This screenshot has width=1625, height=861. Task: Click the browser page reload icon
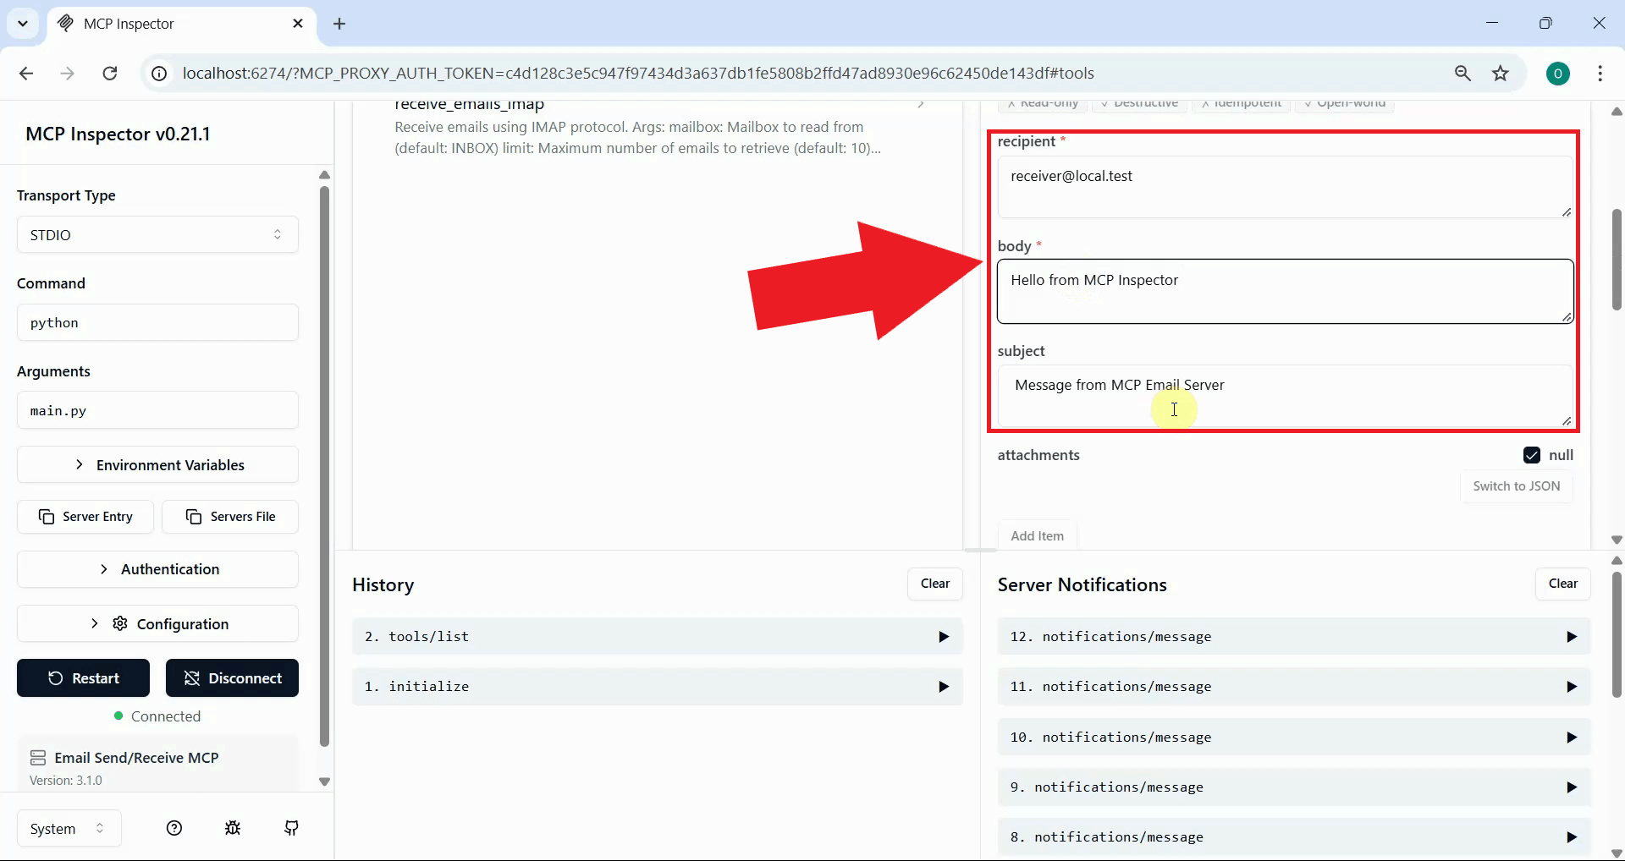pyautogui.click(x=110, y=74)
